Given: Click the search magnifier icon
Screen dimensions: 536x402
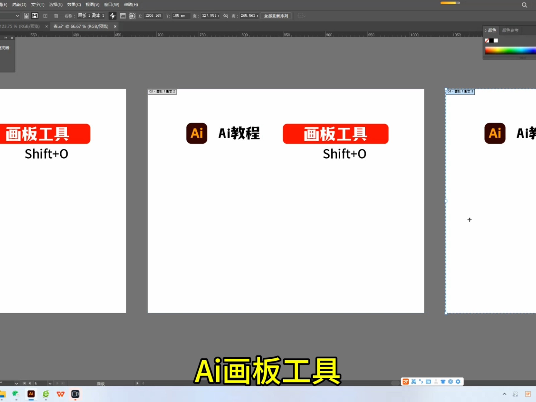Looking at the screenshot, I should [x=524, y=5].
